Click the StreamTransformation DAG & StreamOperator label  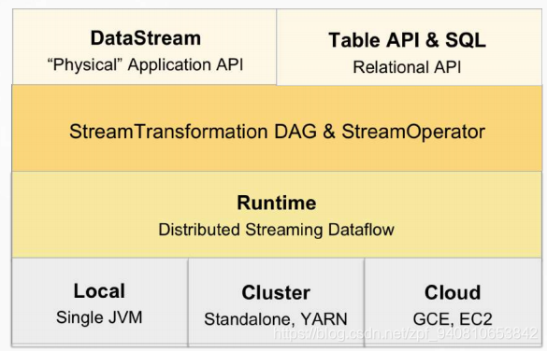(277, 132)
